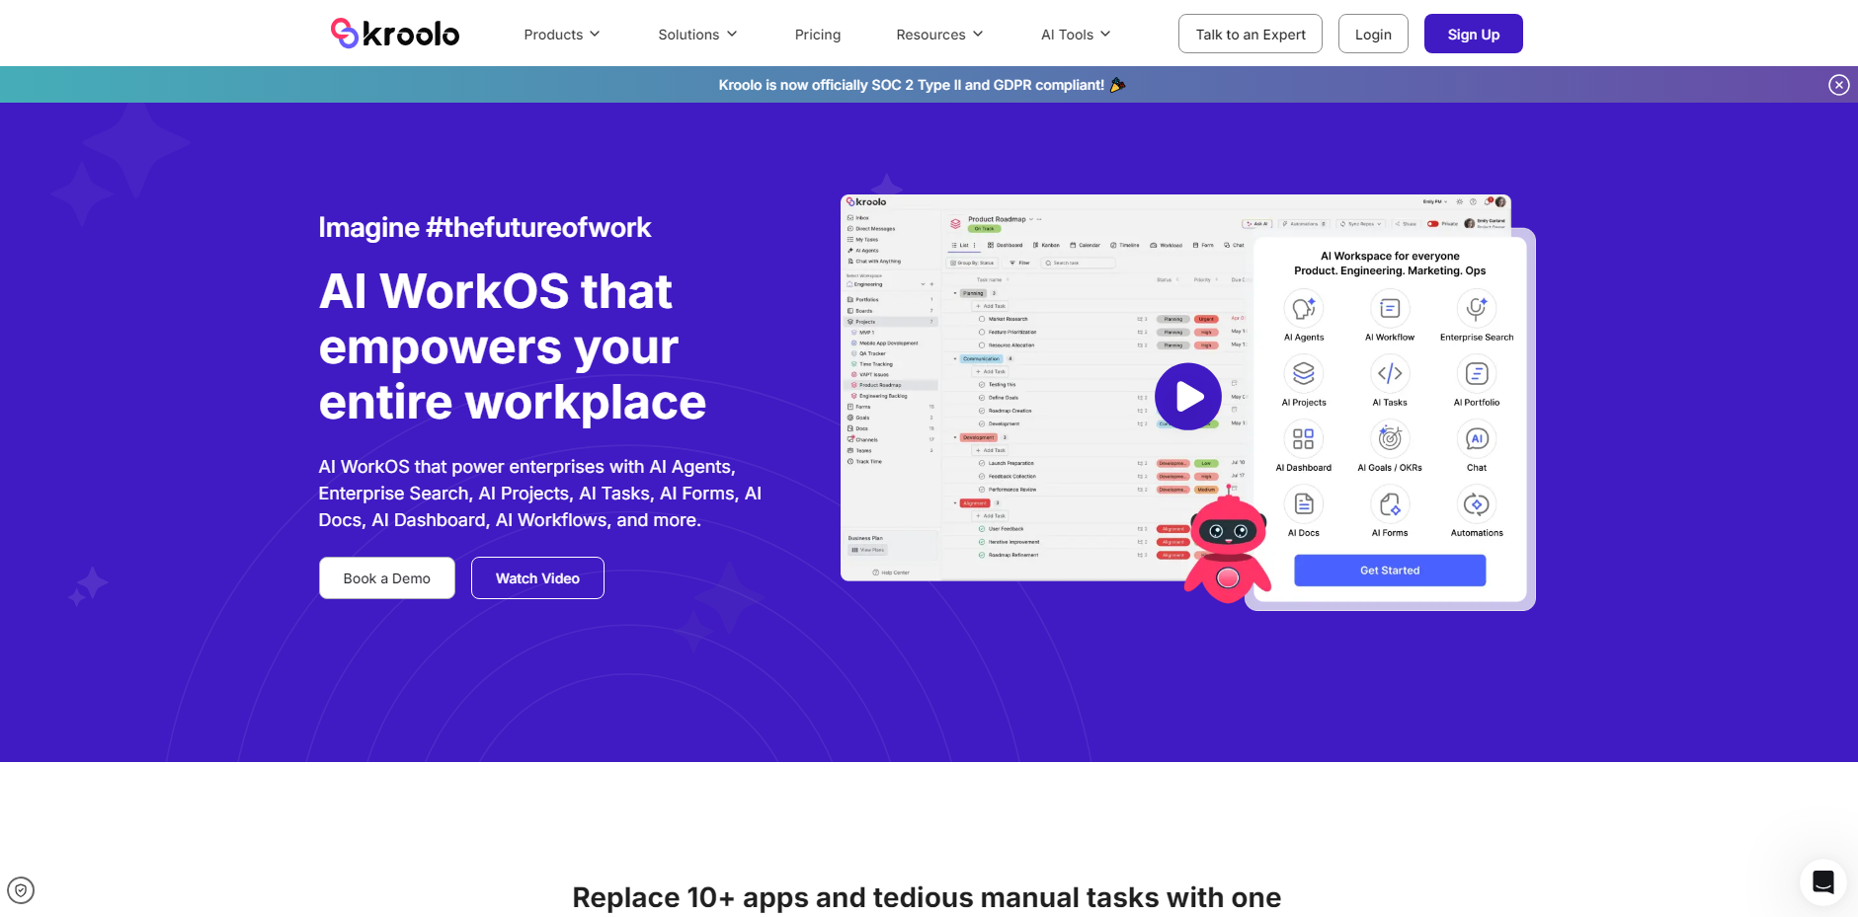Click the privacy shield badge icon

(21, 890)
